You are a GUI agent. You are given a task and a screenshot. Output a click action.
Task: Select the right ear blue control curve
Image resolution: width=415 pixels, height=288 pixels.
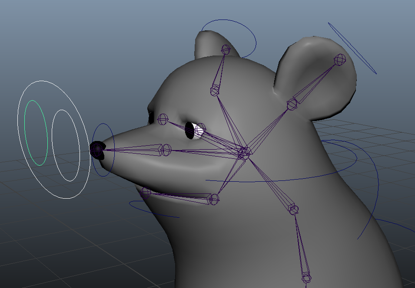(x=352, y=48)
